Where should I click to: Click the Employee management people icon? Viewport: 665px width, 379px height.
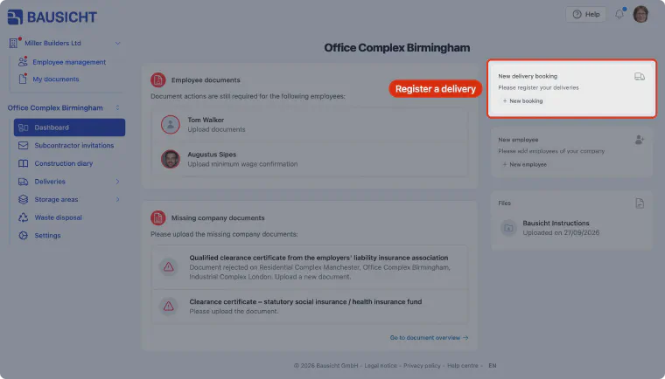click(x=23, y=62)
